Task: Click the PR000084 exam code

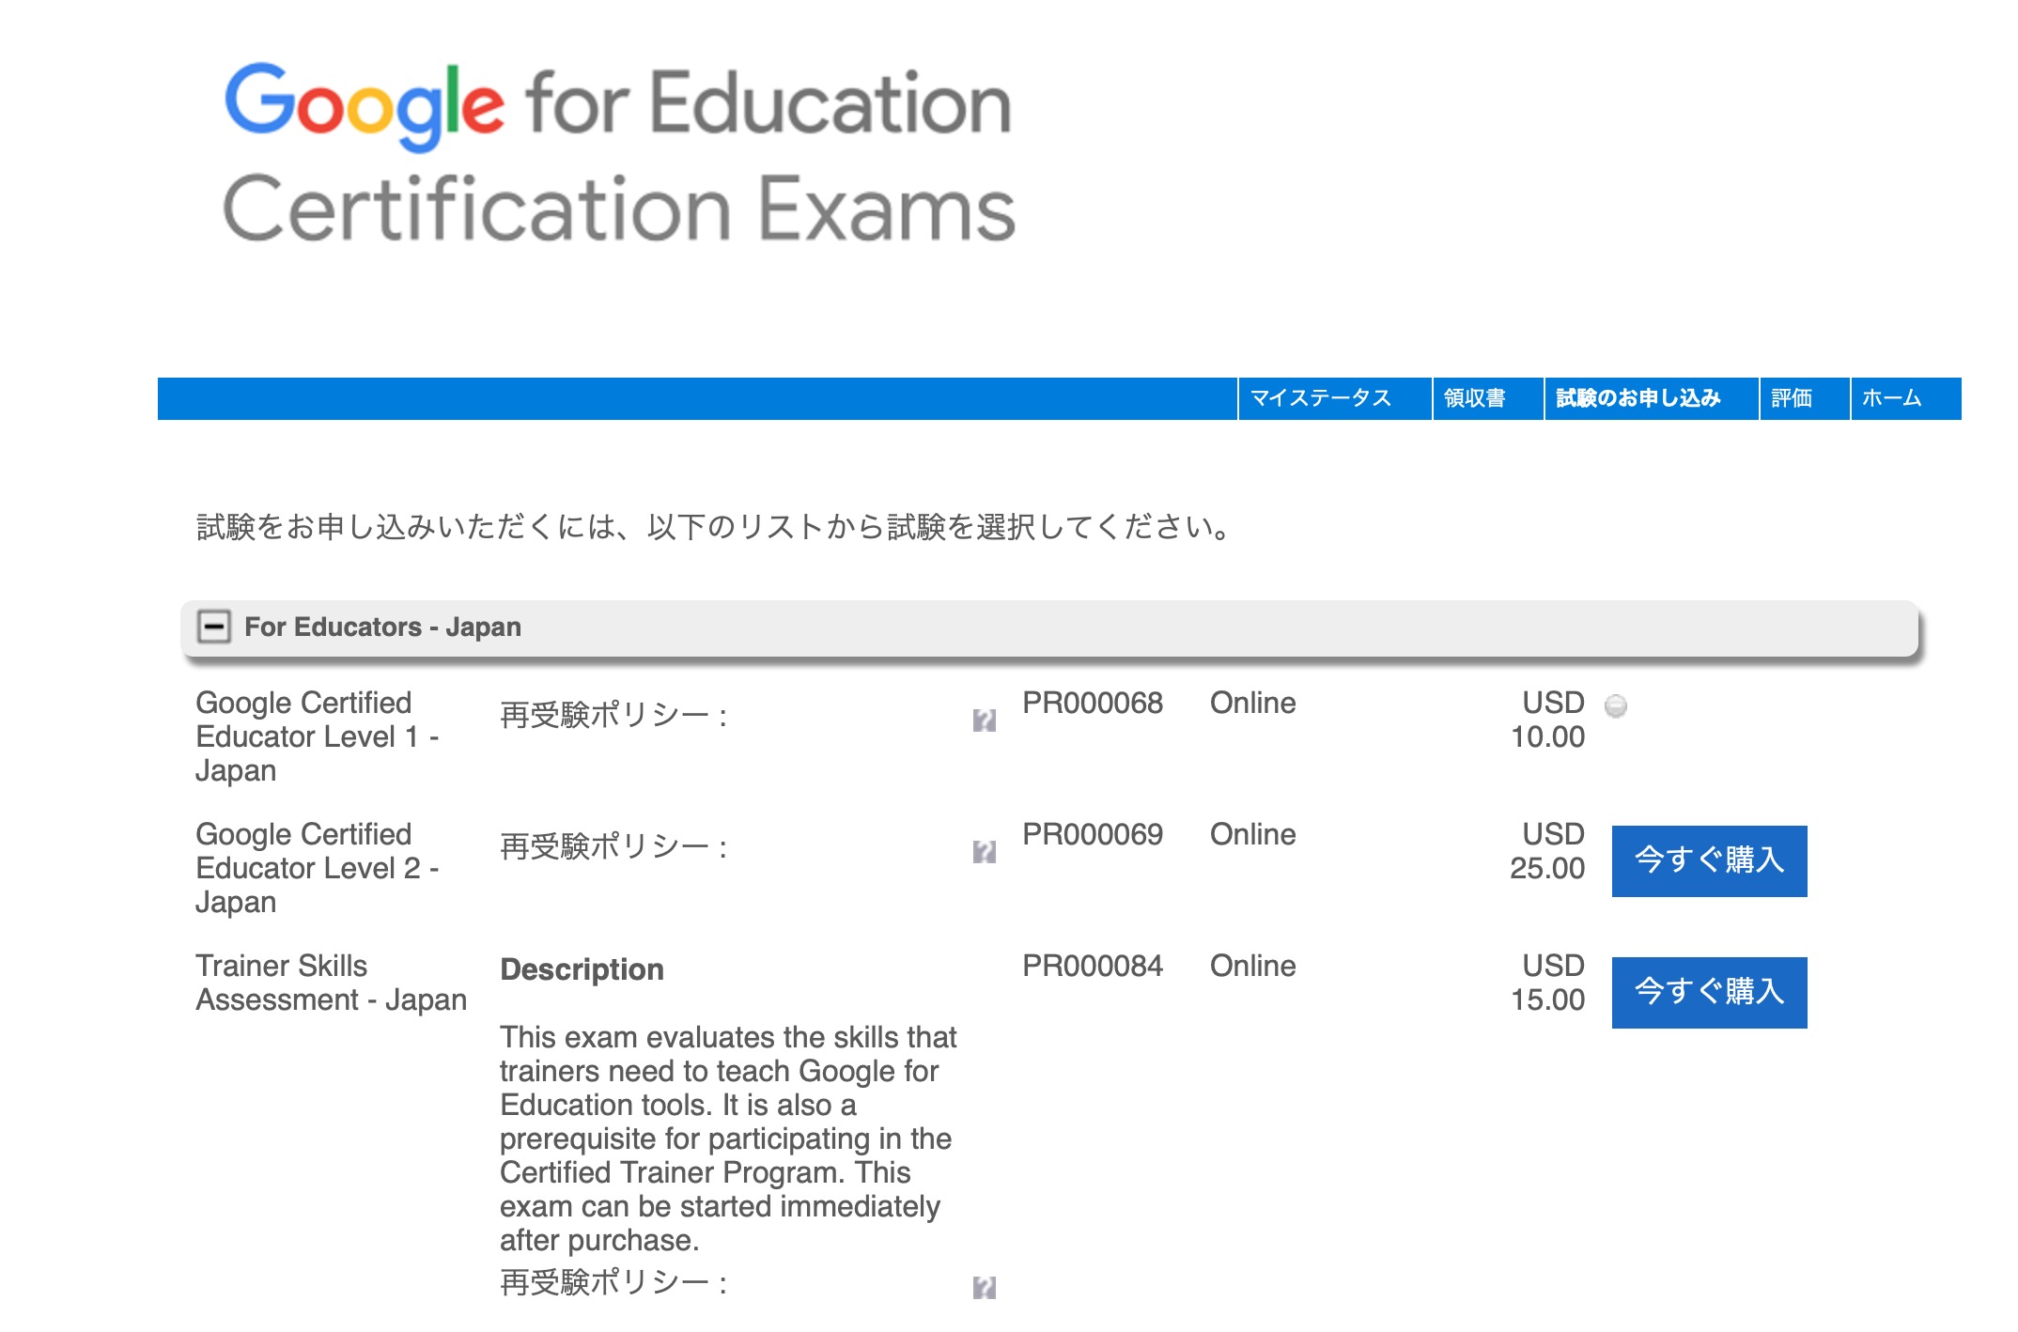Action: [1093, 966]
